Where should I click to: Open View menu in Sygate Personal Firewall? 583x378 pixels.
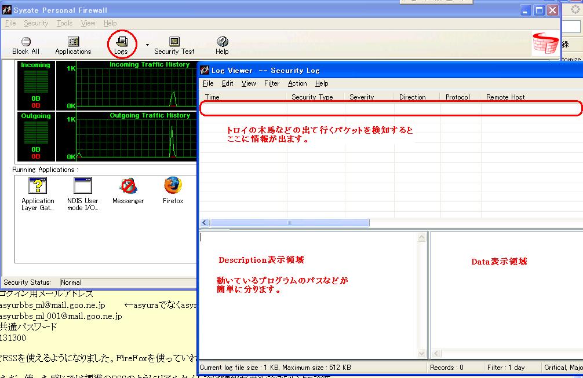[88, 23]
